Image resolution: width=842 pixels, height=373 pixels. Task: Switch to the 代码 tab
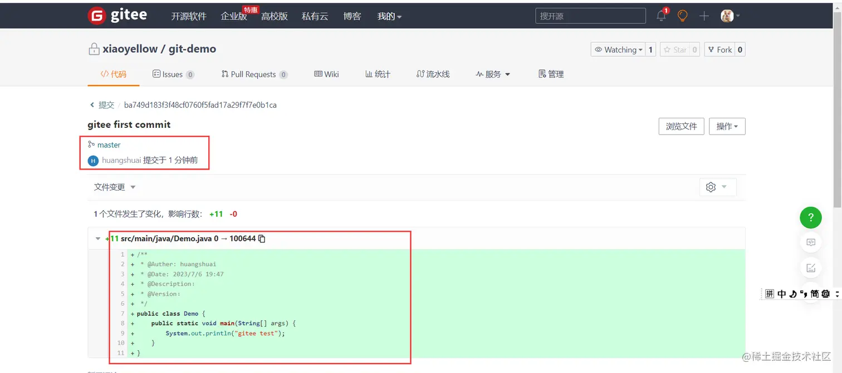pos(114,74)
